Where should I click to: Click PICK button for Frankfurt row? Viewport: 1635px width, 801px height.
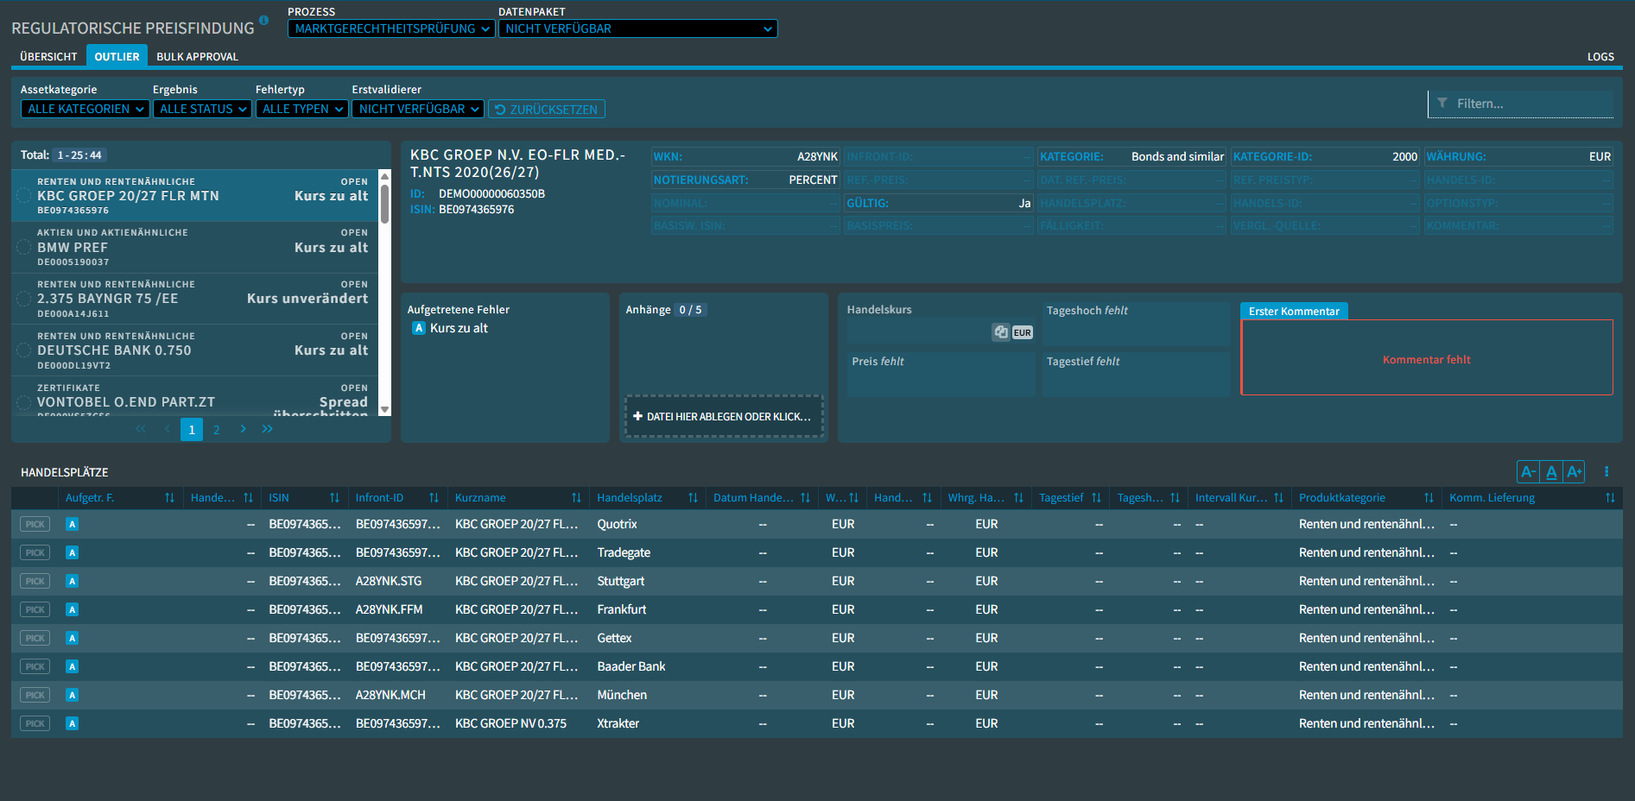click(35, 609)
